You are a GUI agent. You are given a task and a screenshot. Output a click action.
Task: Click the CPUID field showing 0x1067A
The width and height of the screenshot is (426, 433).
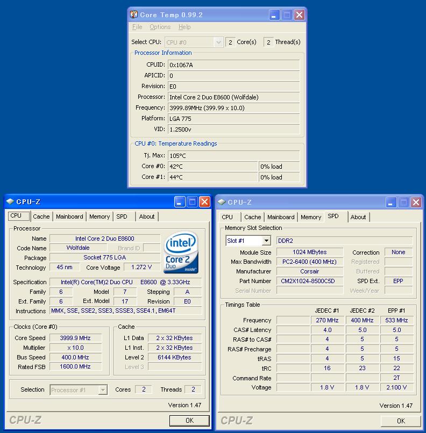tap(234, 65)
